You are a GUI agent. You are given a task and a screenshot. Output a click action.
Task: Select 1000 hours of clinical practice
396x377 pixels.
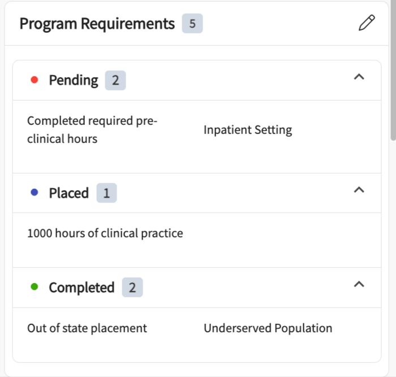tap(105, 233)
